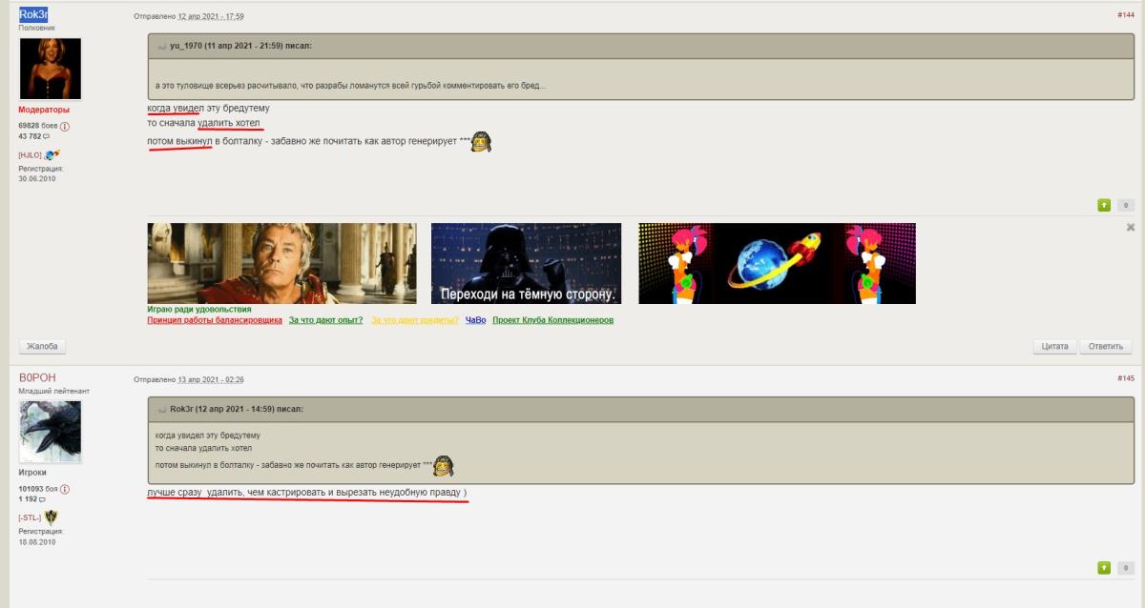This screenshot has width=1145, height=608.
Task: Click the message bubble icon beside 43 782
Action: [47, 137]
